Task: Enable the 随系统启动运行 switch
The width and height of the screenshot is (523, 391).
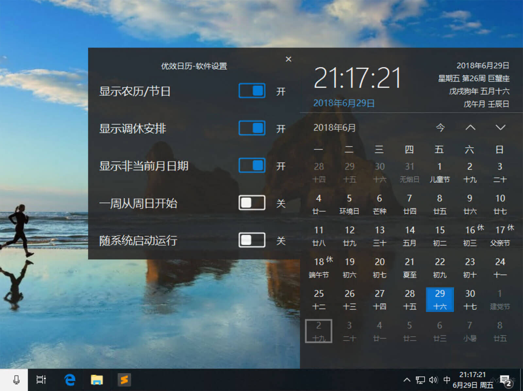Action: click(252, 240)
